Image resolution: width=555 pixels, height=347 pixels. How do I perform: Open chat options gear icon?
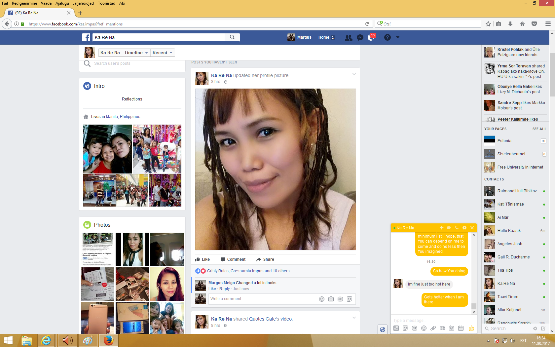pyautogui.click(x=464, y=228)
